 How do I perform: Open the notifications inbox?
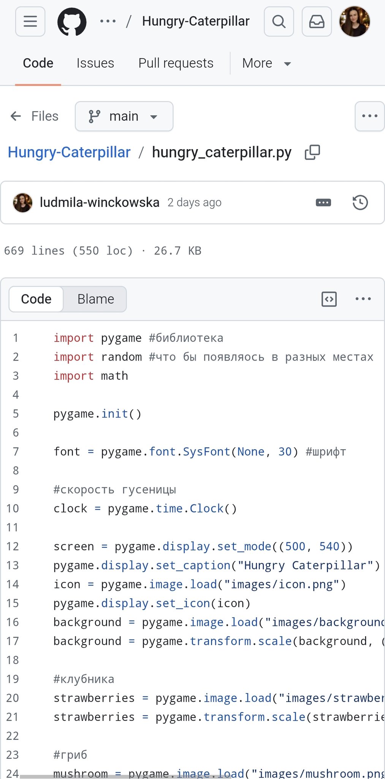(x=317, y=22)
